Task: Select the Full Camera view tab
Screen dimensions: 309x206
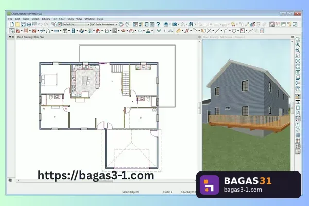Action: pyautogui.click(x=224, y=37)
